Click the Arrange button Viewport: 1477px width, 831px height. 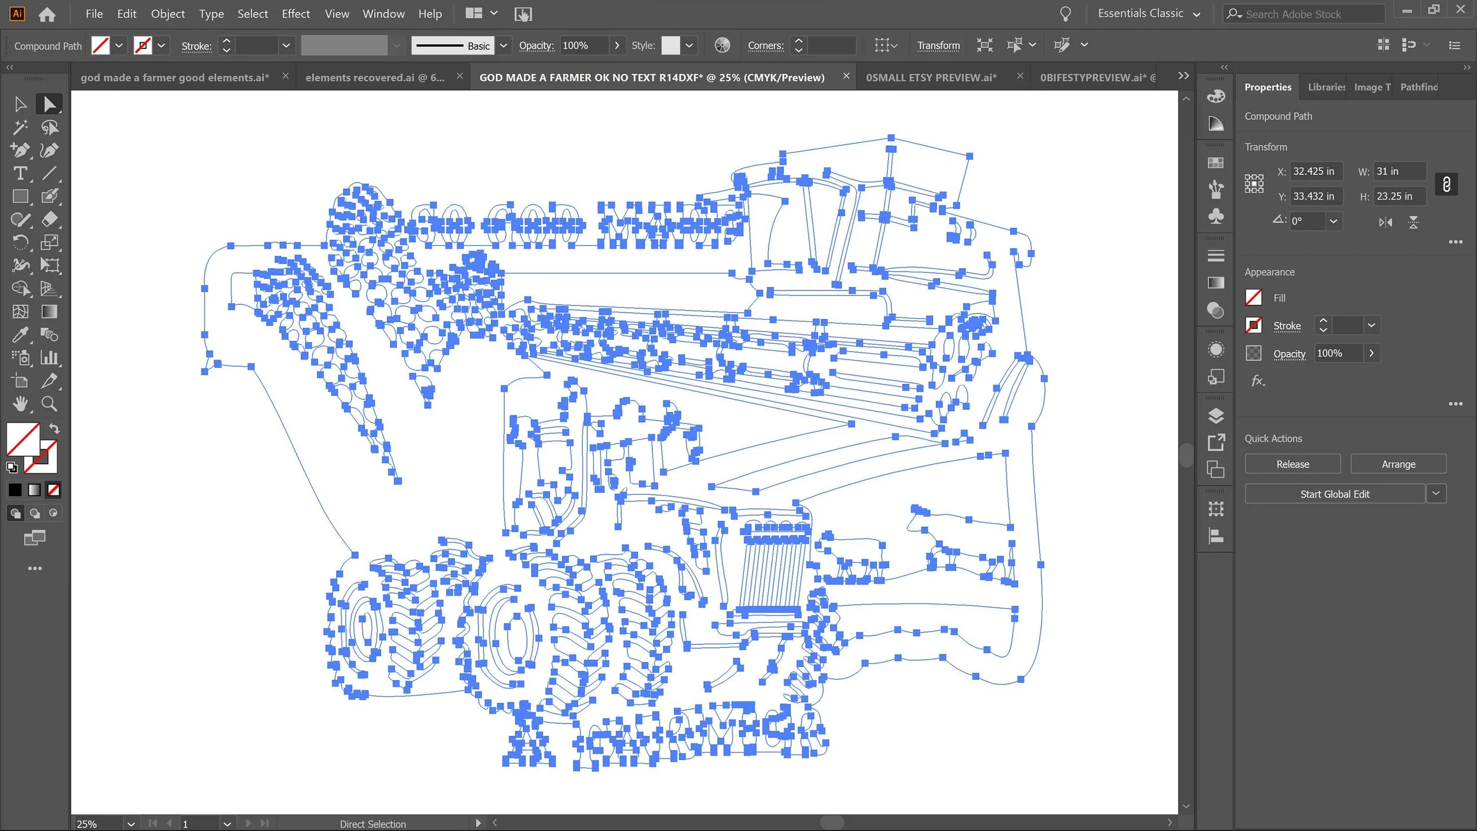coord(1398,464)
